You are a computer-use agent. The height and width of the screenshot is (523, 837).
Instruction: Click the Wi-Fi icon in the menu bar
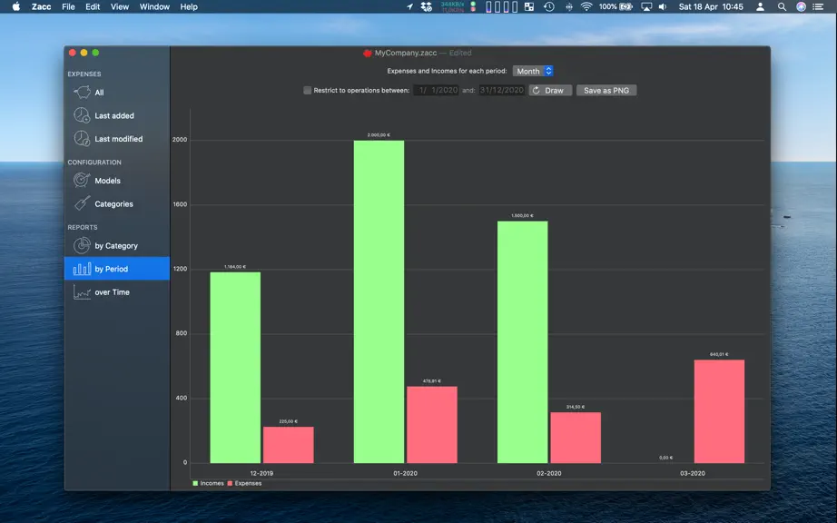(x=586, y=7)
